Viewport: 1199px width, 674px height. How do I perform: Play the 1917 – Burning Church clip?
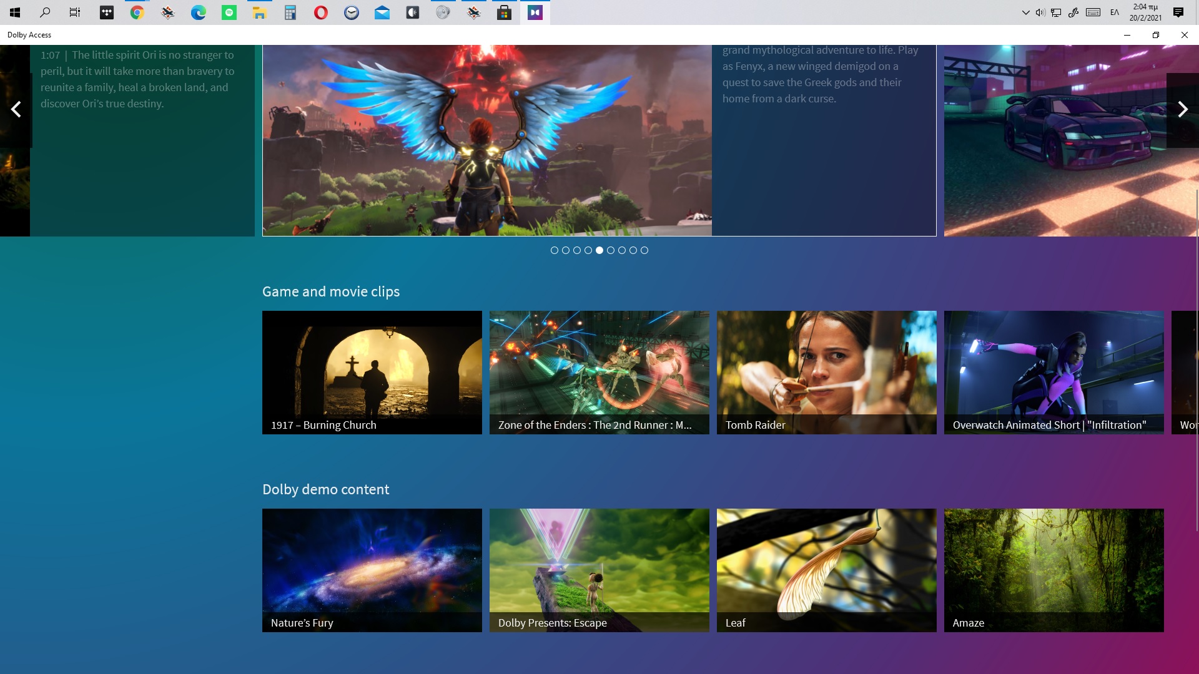[x=372, y=372]
